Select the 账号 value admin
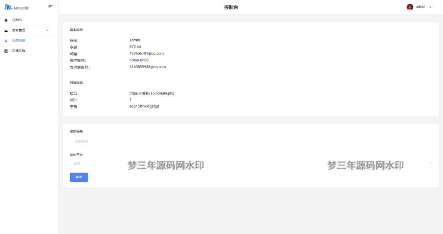 click(x=135, y=40)
